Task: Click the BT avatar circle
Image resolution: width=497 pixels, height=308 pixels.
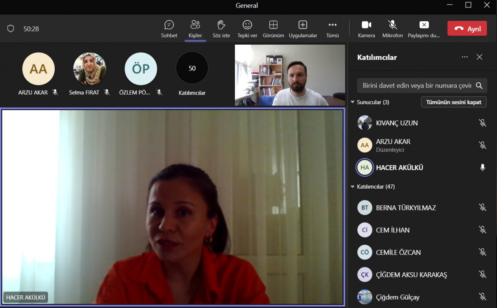Action: (x=364, y=208)
